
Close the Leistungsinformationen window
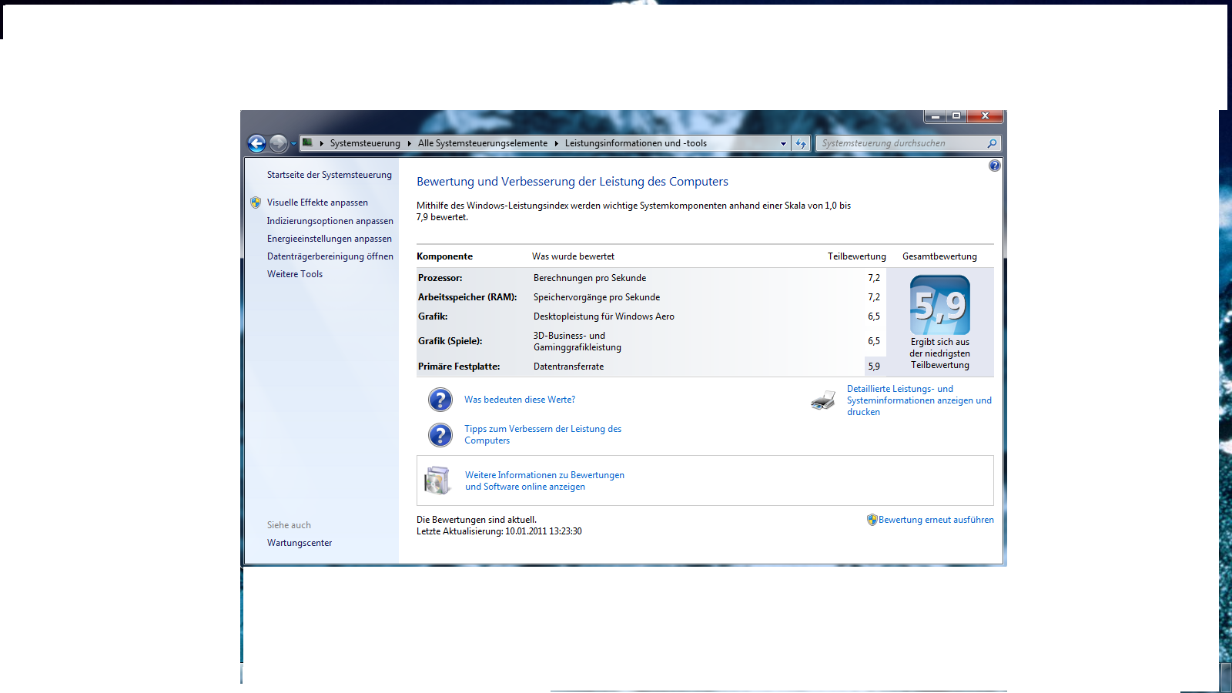click(x=985, y=116)
